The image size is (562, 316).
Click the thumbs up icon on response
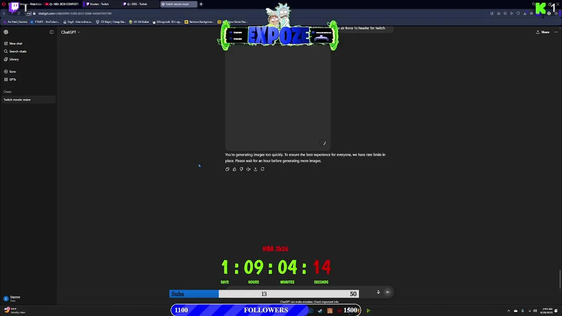click(234, 169)
